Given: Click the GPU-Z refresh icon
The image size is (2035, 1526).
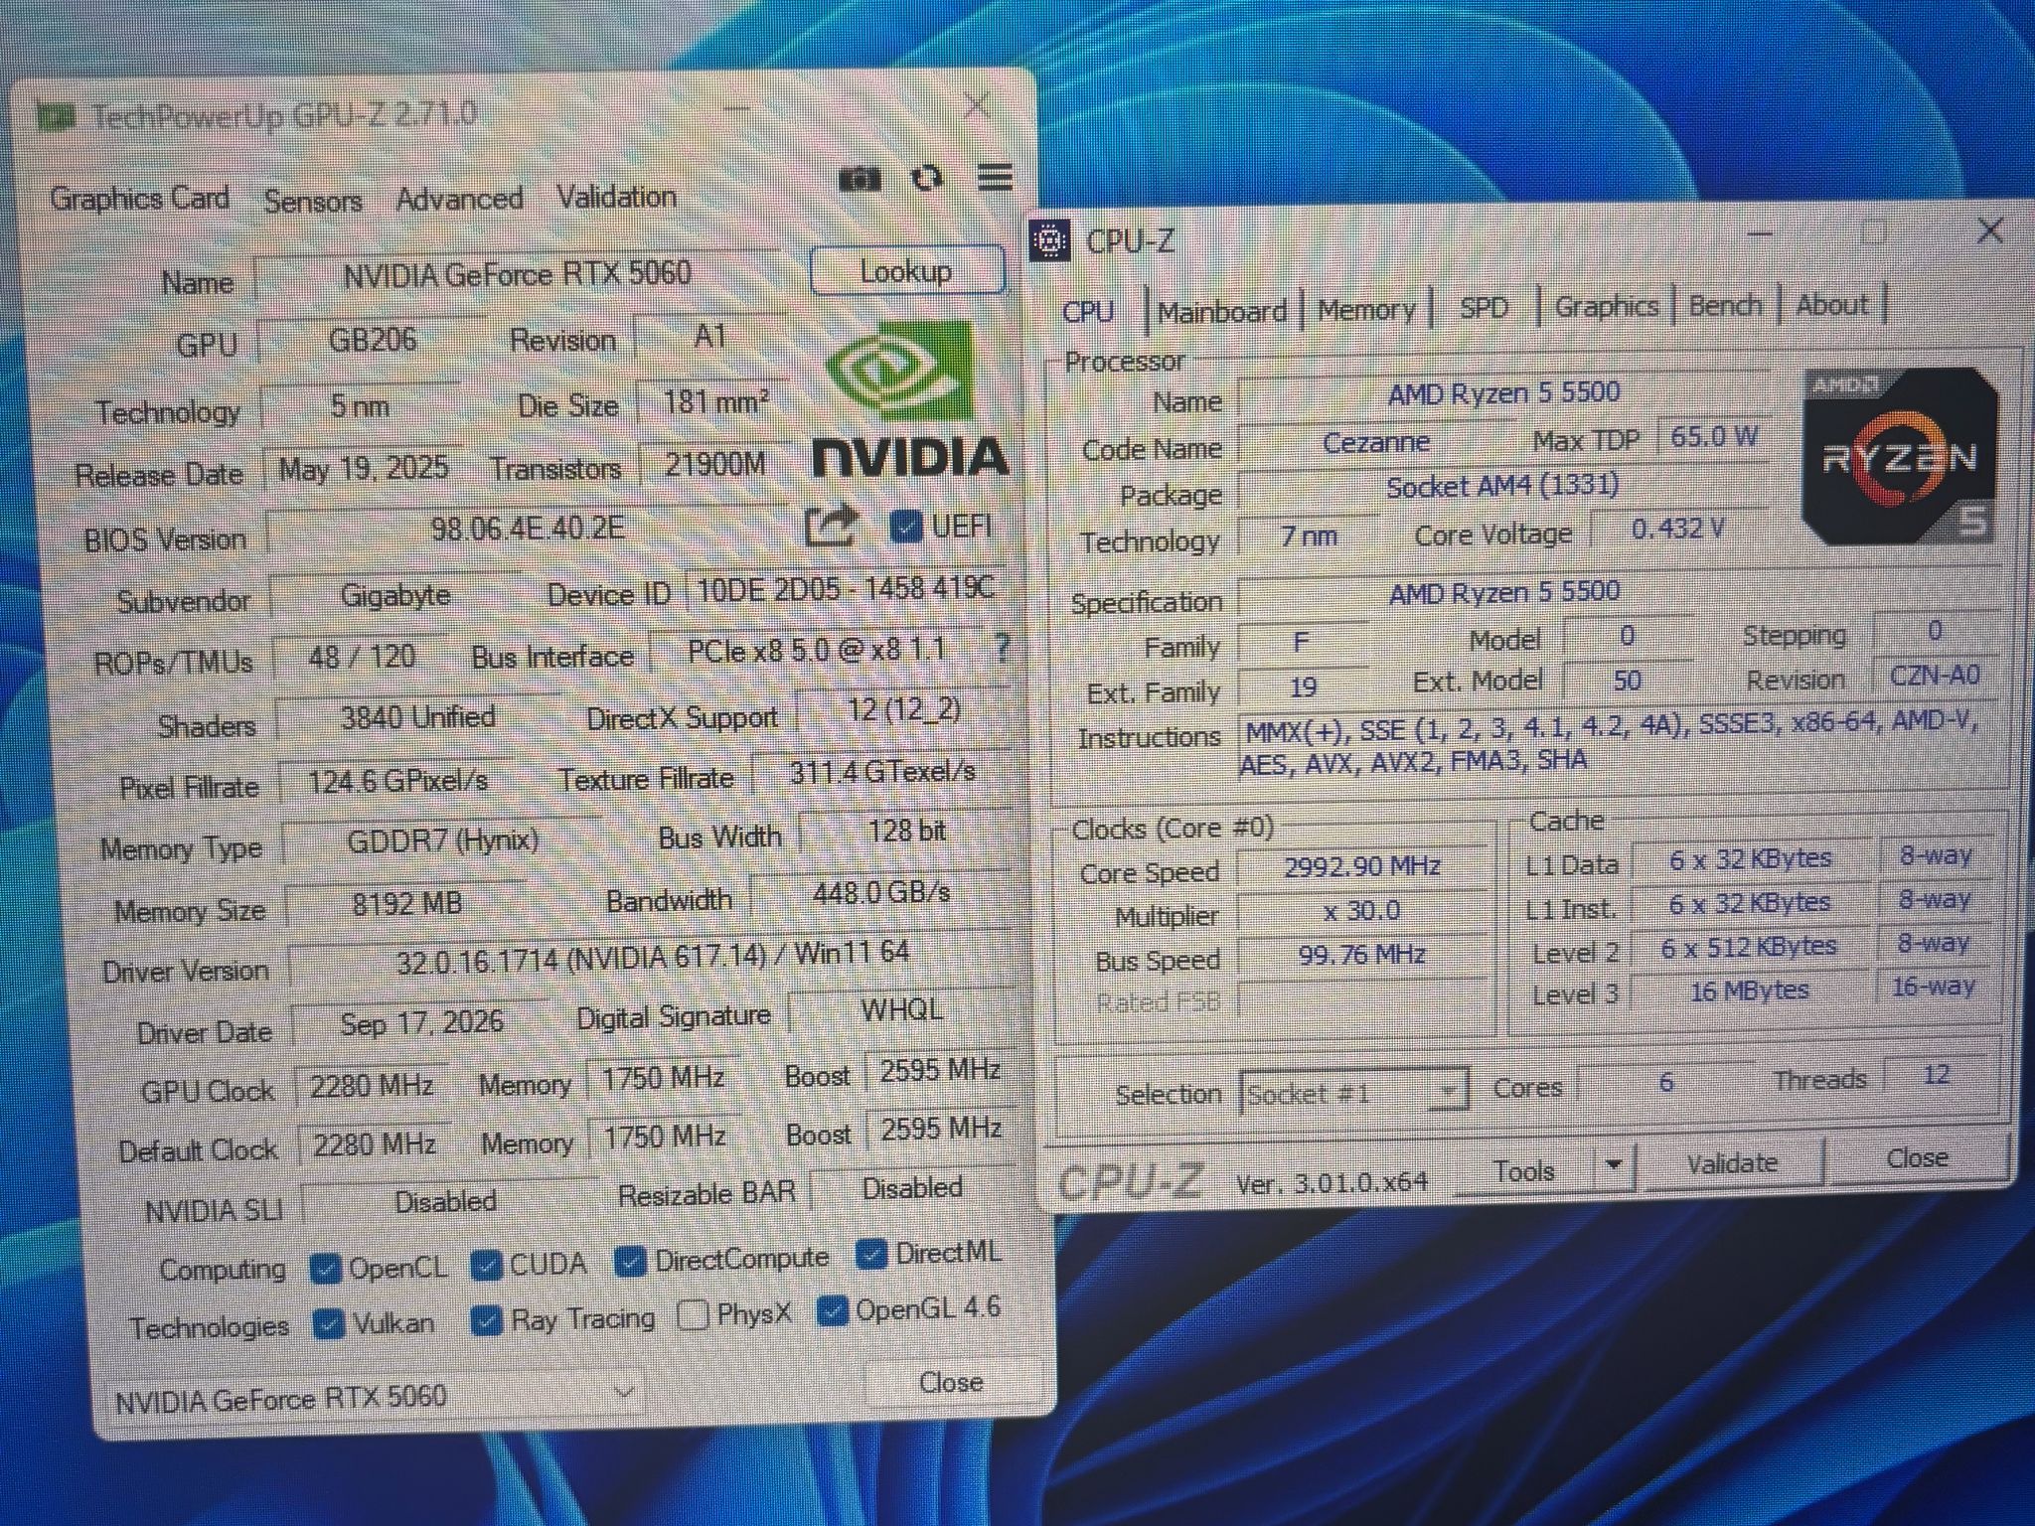Looking at the screenshot, I should pyautogui.click(x=926, y=179).
